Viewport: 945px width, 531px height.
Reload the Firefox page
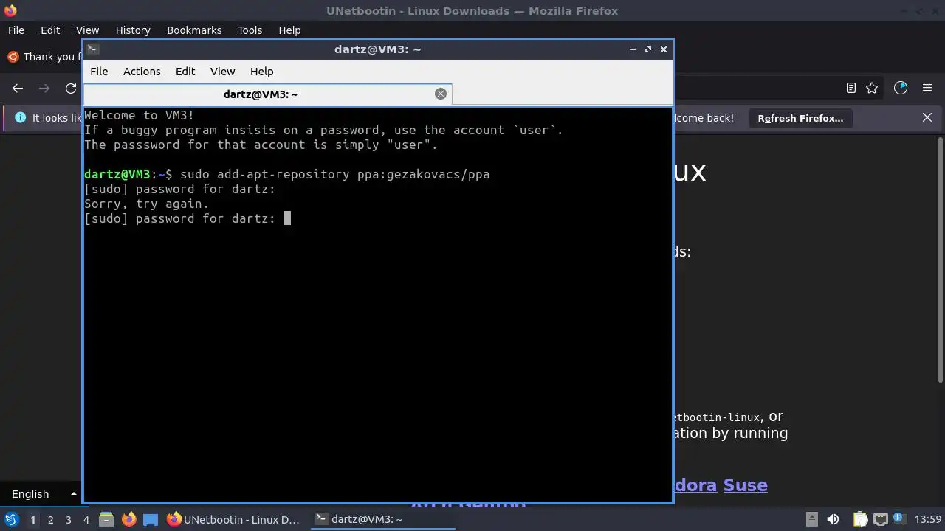tap(71, 88)
